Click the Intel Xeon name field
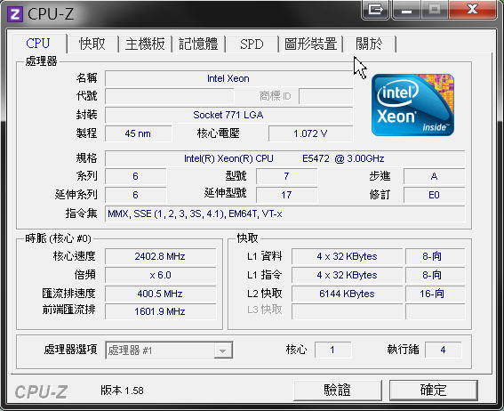 point(228,78)
